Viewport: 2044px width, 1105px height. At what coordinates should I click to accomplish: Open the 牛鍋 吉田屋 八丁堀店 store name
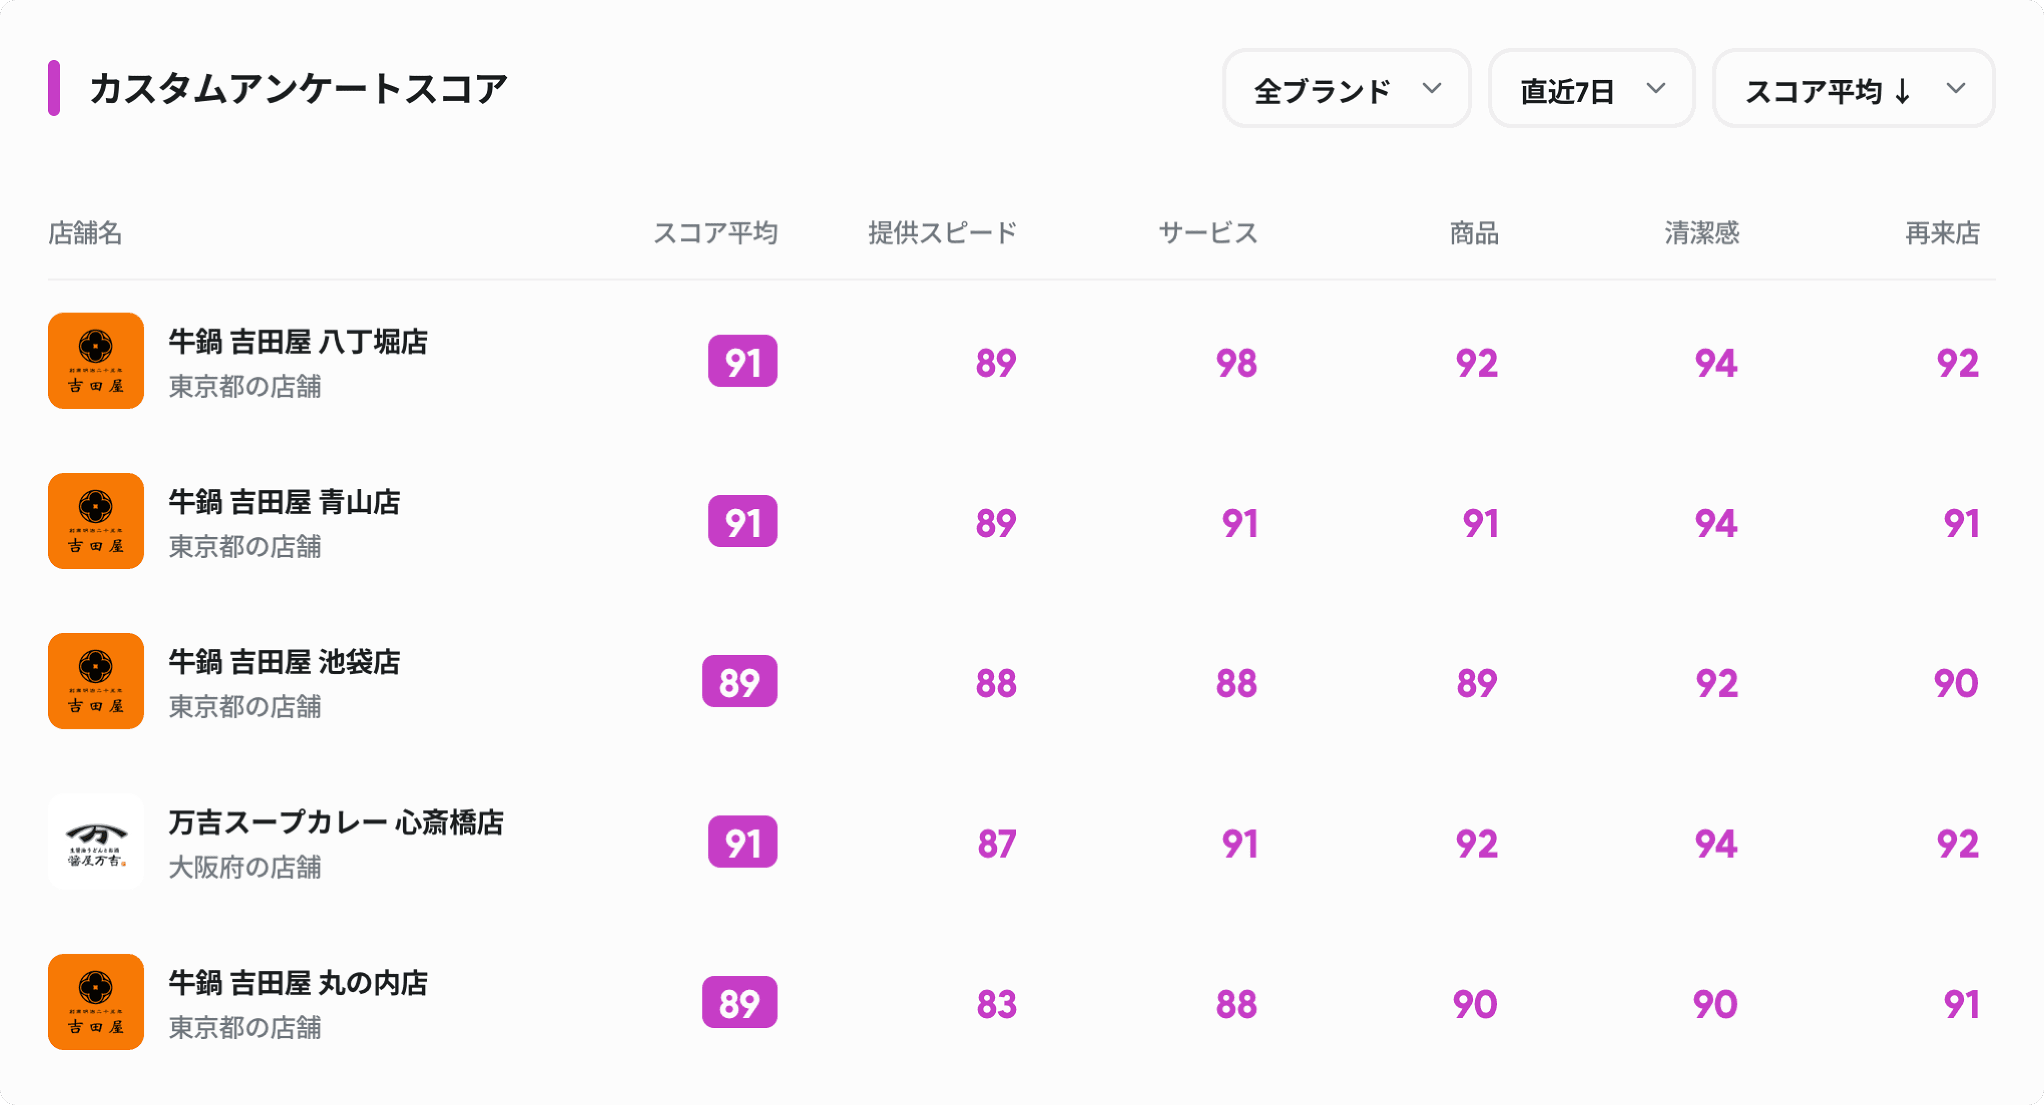pos(298,342)
